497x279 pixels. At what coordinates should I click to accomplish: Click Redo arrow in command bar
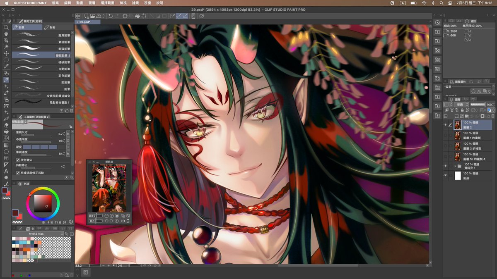[117, 16]
